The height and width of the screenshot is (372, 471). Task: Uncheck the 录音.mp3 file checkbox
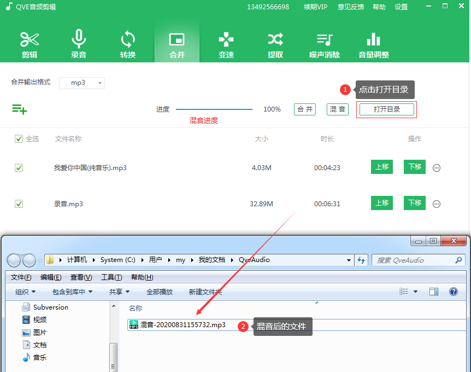pyautogui.click(x=19, y=204)
